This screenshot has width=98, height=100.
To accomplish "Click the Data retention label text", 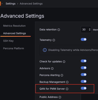I will [48, 30].
